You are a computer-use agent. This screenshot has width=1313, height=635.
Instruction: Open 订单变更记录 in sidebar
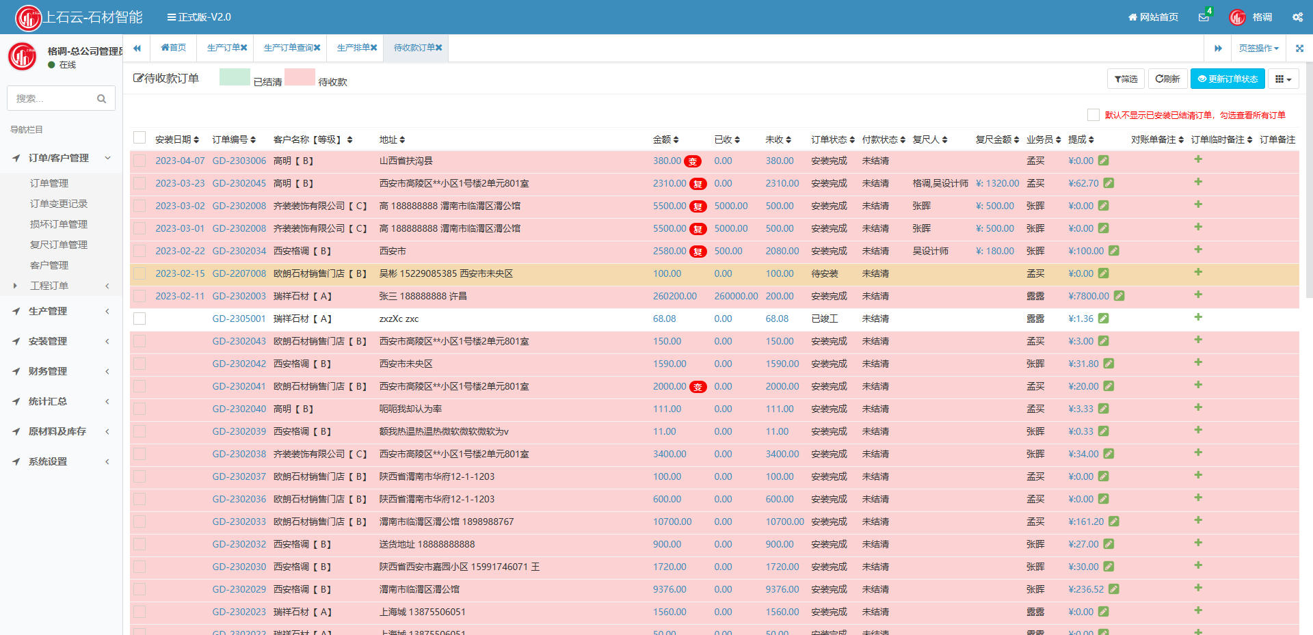tap(59, 204)
